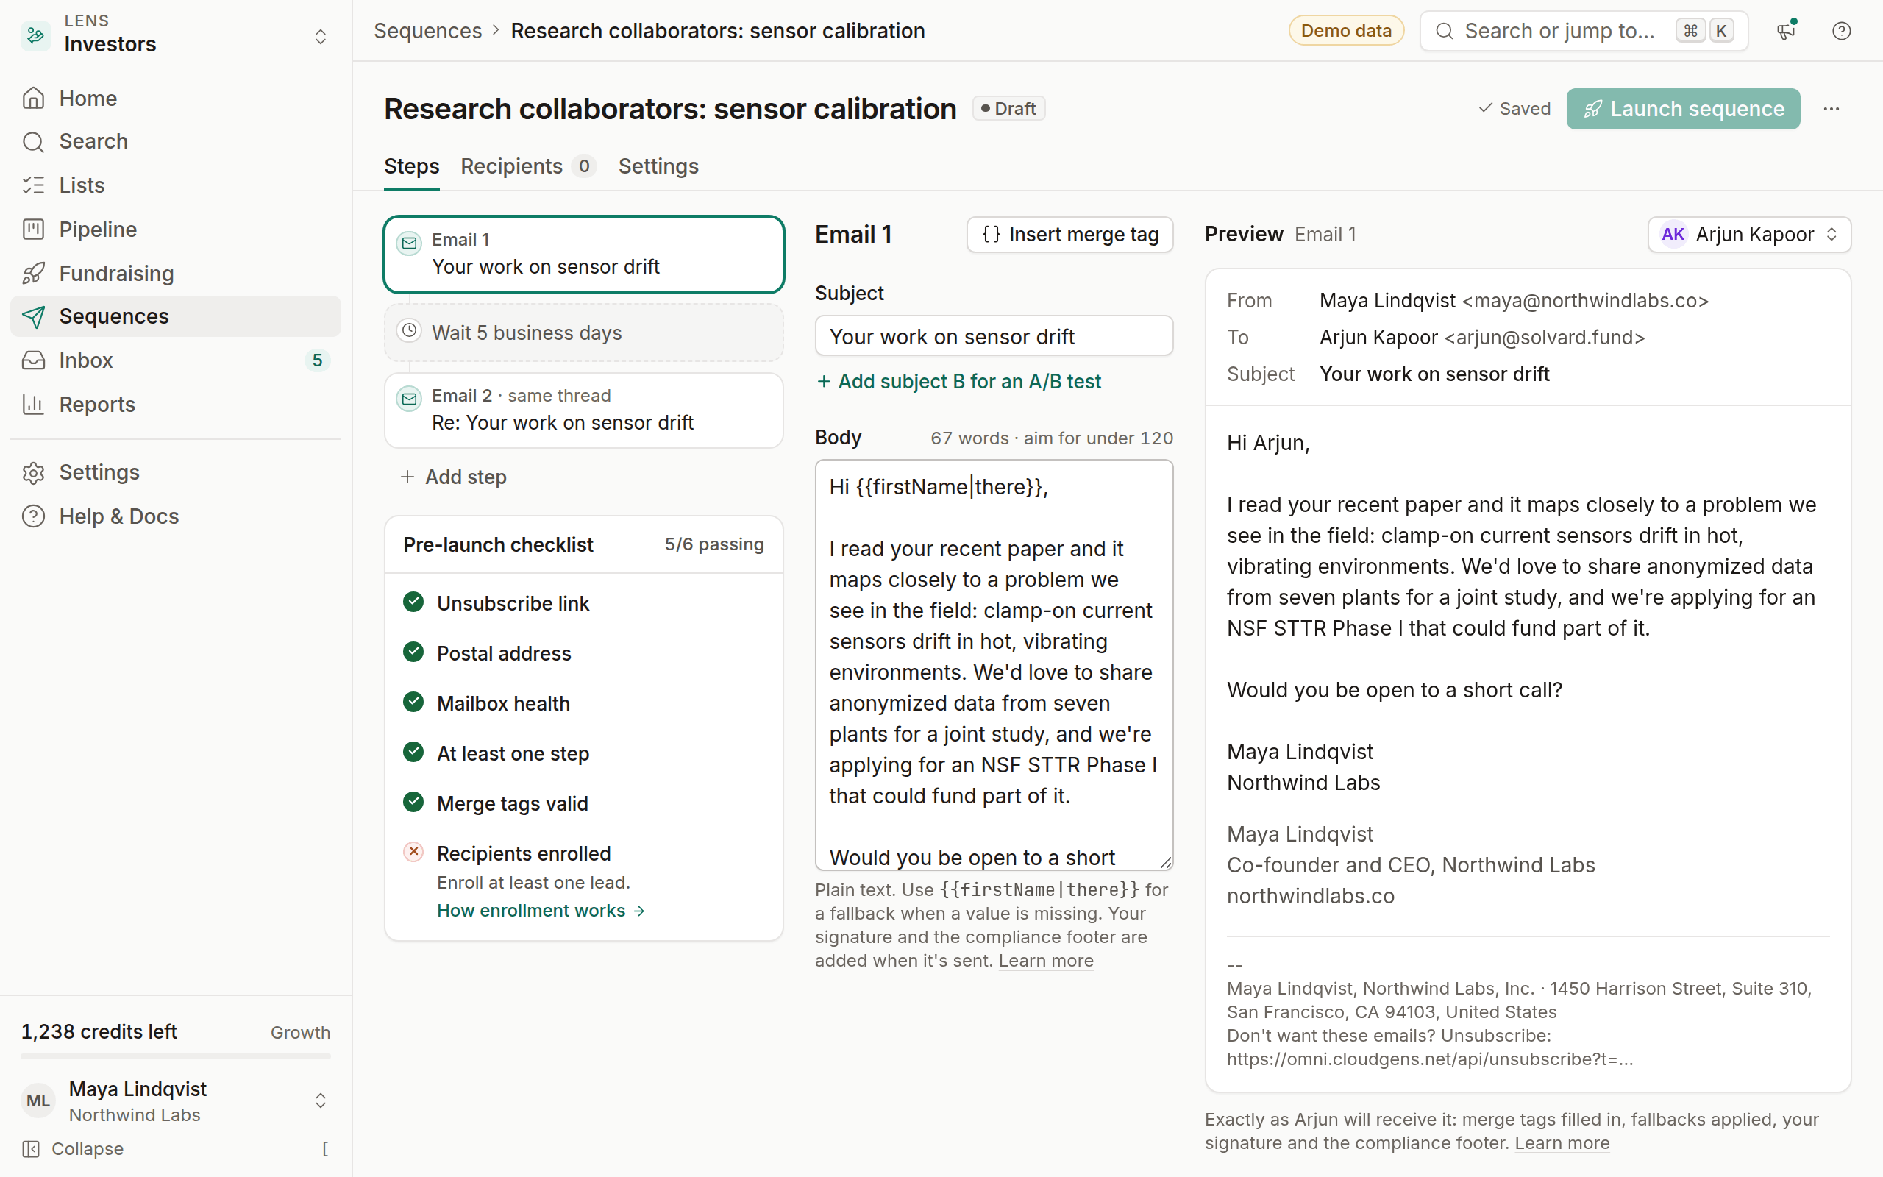Viewport: 1883px width, 1177px height.
Task: Click the Merge tags valid check icon
Action: [413, 802]
